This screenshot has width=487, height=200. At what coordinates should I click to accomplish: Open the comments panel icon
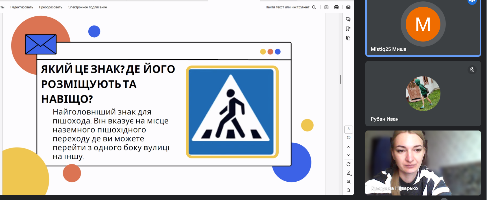click(348, 19)
